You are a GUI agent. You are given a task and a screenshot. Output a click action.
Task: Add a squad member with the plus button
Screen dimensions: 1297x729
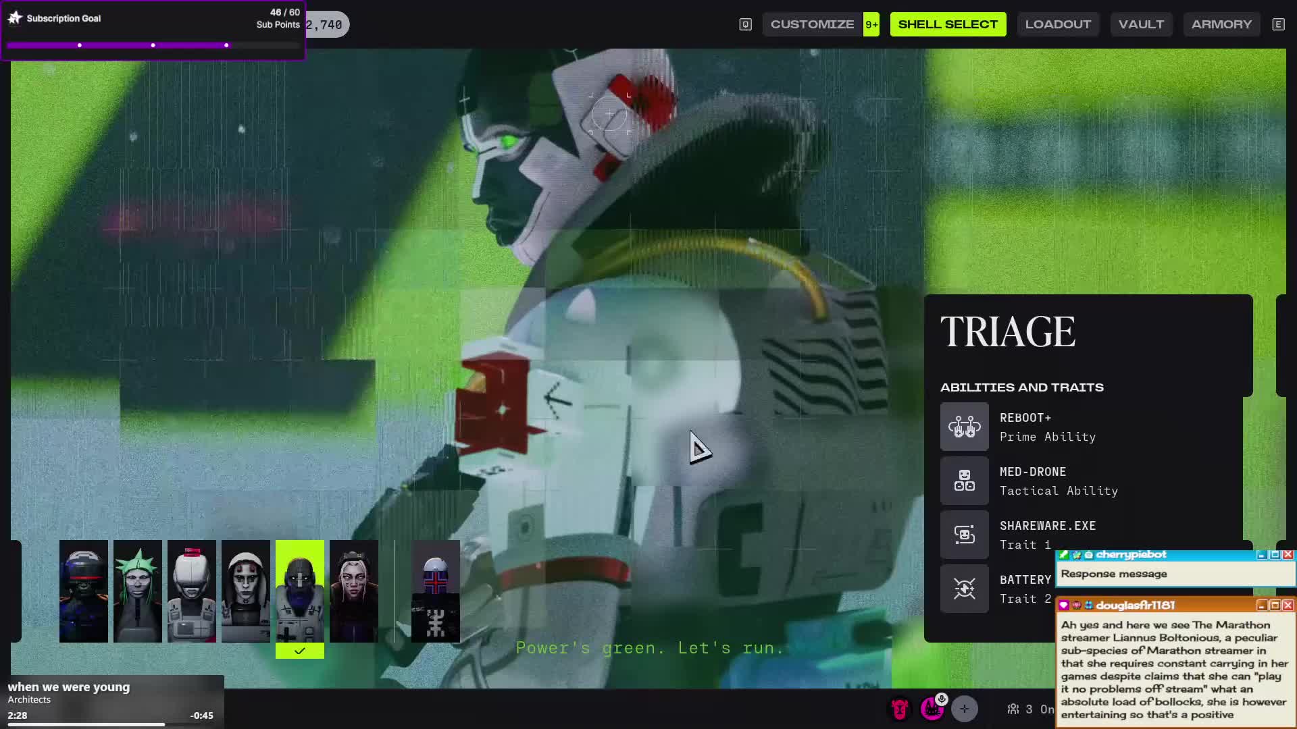point(965,709)
